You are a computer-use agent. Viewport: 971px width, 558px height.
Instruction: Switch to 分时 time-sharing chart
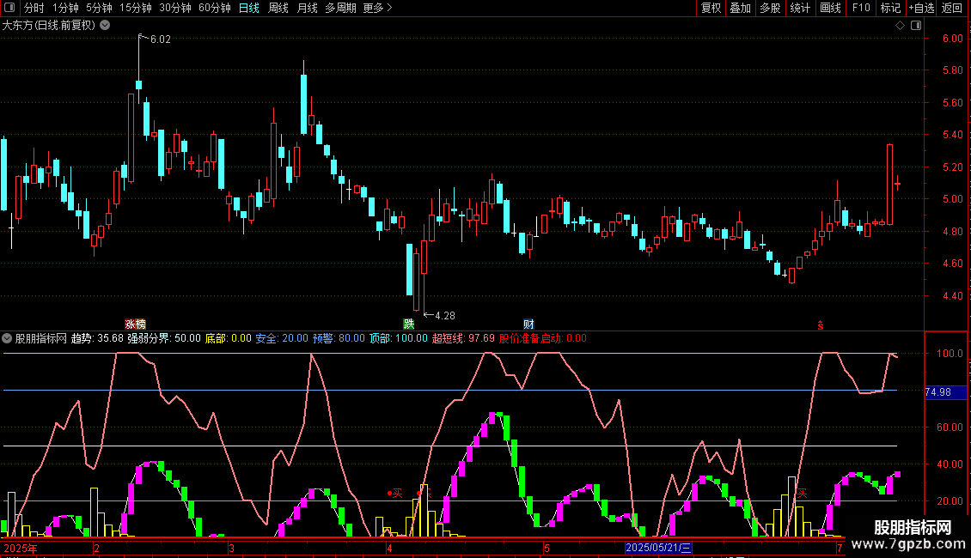34,8
